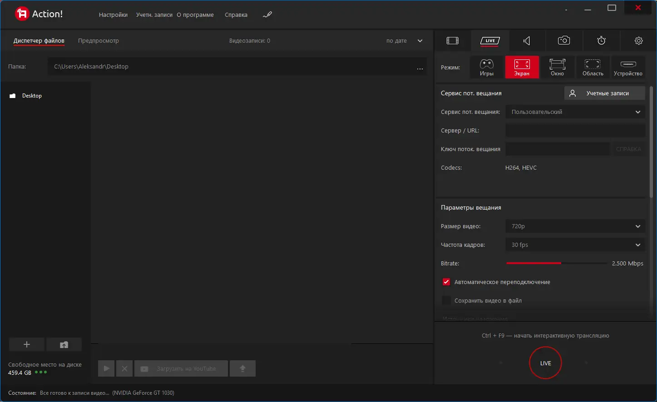Image resolution: width=657 pixels, height=402 pixels.
Task: Minimize the Action! window
Action: pyautogui.click(x=588, y=9)
